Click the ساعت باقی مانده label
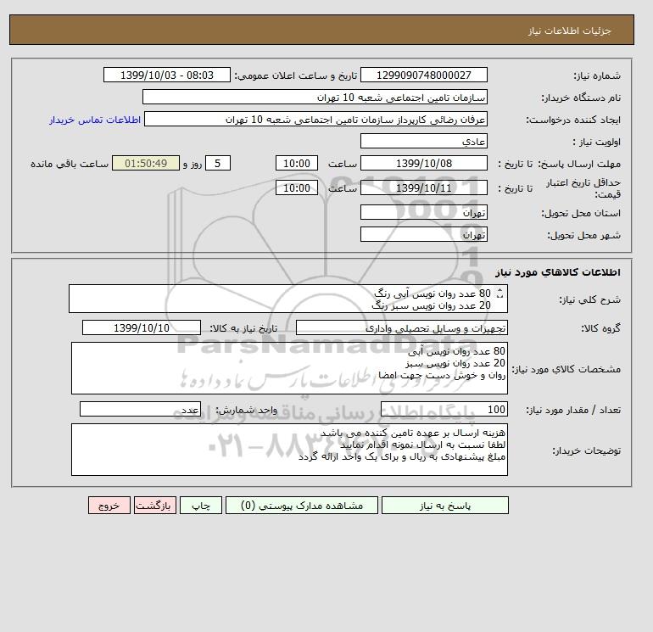653x632 pixels. point(70,164)
